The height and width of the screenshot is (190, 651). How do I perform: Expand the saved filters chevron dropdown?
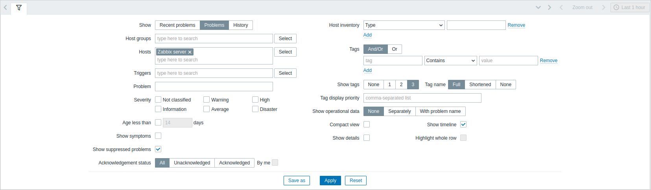coord(538,7)
